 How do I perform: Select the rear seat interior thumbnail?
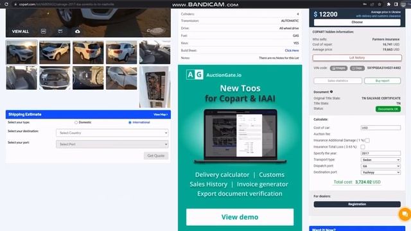click(21, 78)
